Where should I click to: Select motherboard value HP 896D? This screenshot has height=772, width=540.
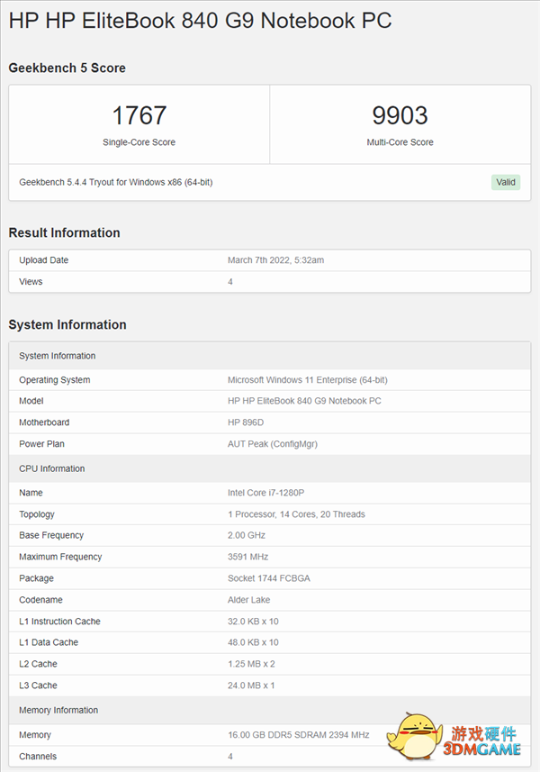(246, 422)
